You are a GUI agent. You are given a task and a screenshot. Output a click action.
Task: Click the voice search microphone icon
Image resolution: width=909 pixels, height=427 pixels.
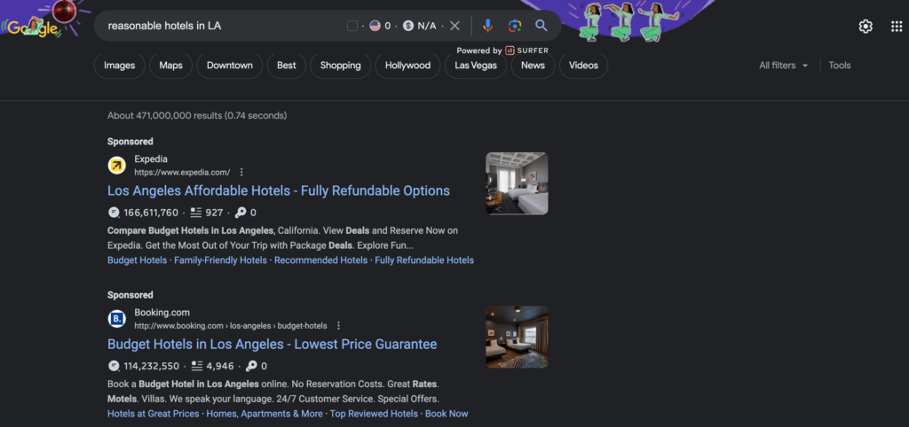tap(488, 26)
